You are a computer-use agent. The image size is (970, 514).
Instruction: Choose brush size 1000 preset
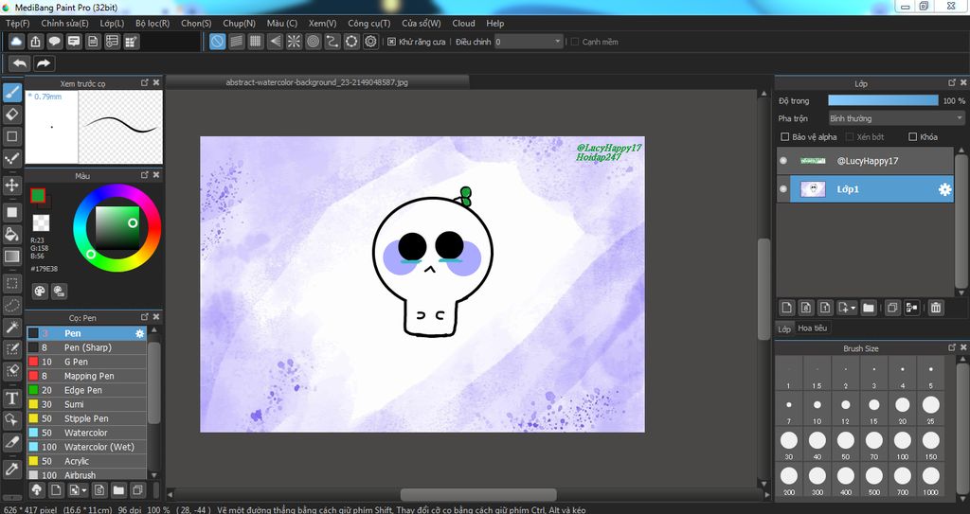(931, 479)
